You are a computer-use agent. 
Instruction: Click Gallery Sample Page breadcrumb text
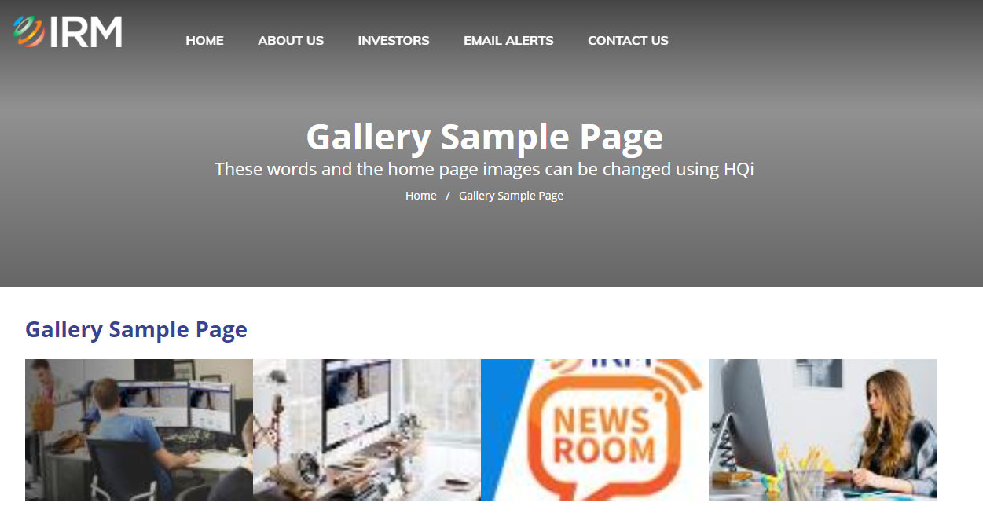point(511,196)
